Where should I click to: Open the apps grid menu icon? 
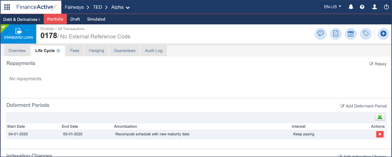tap(7, 7)
